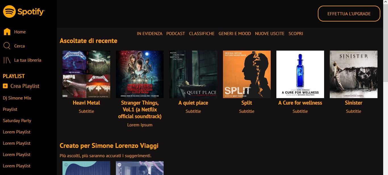Select the Cerca magnifying glass icon

click(x=7, y=46)
